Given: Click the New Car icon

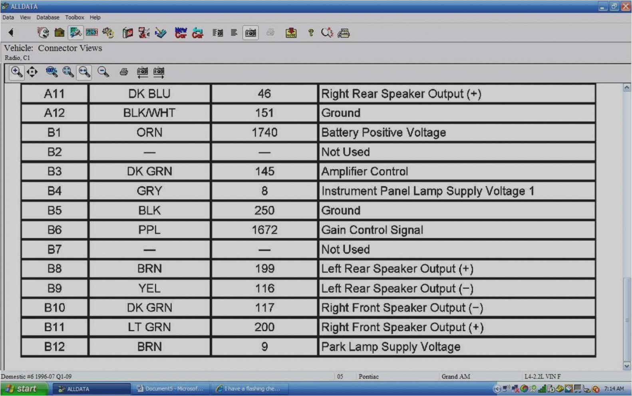Looking at the screenshot, I should pyautogui.click(x=181, y=33).
